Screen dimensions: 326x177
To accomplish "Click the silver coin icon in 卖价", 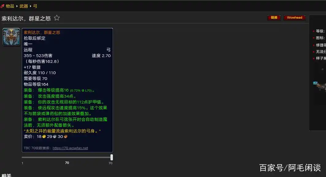I will coord(55,137).
